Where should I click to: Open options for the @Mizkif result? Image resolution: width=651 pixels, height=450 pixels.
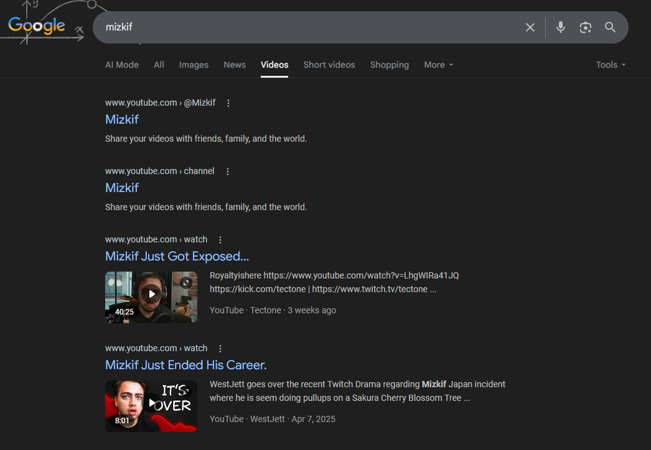click(x=228, y=103)
